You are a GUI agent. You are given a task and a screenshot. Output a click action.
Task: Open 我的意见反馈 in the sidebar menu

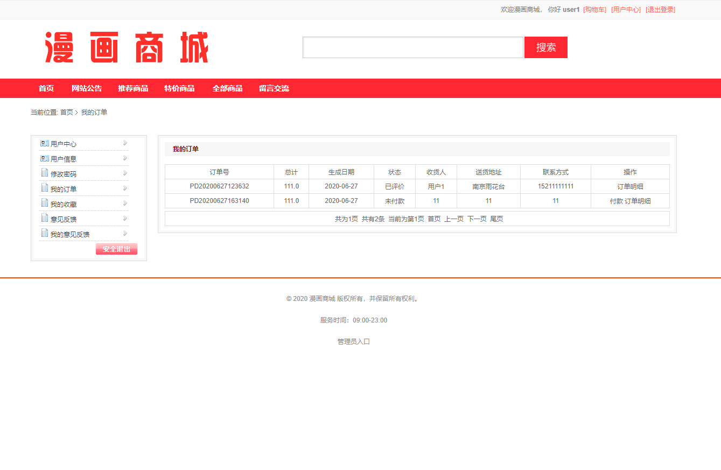[70, 235]
